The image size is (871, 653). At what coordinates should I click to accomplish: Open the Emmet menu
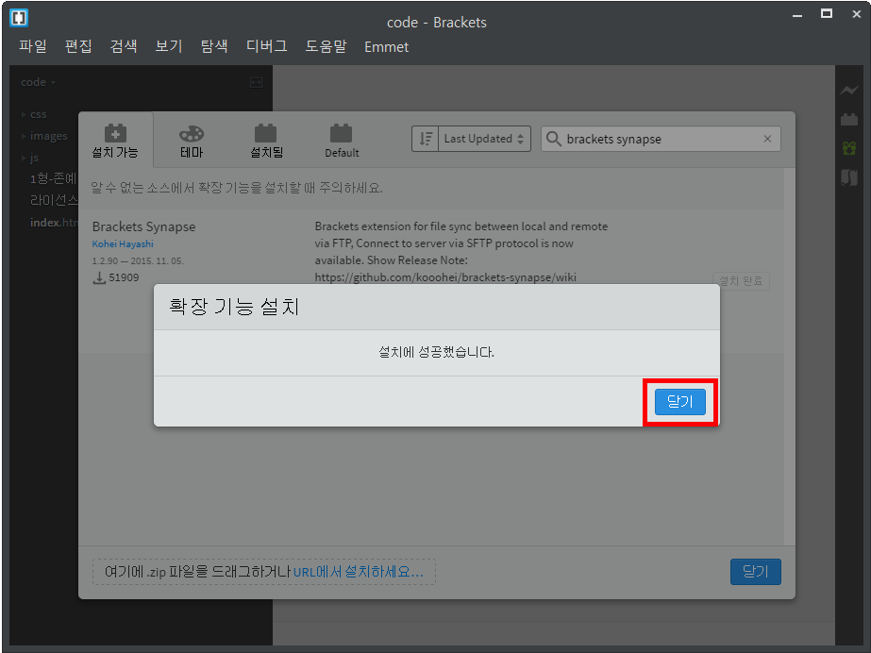coord(387,47)
